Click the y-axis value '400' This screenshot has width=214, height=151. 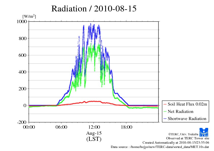pos(23,72)
